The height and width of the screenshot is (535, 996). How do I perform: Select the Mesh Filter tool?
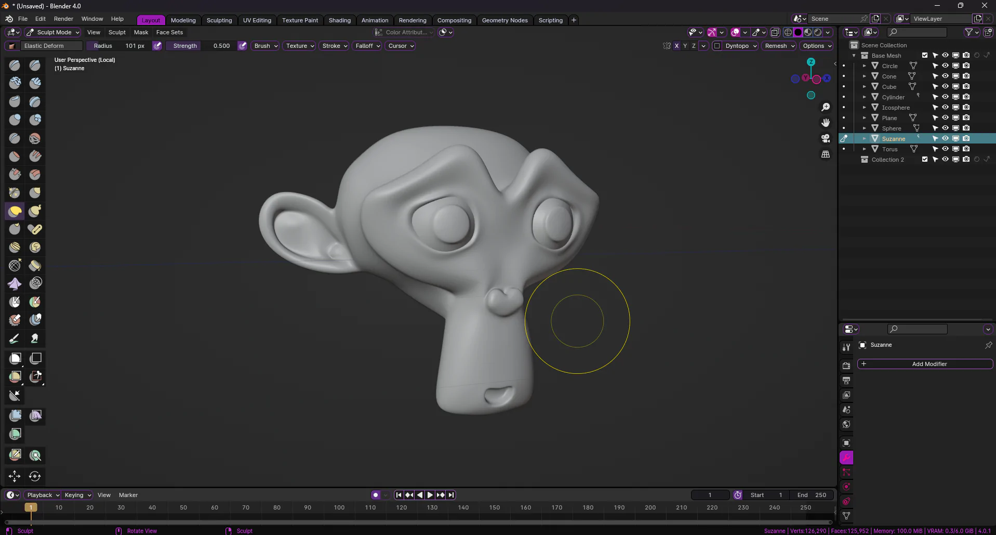(x=15, y=415)
